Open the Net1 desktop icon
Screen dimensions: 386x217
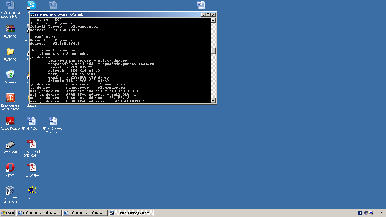point(31,190)
